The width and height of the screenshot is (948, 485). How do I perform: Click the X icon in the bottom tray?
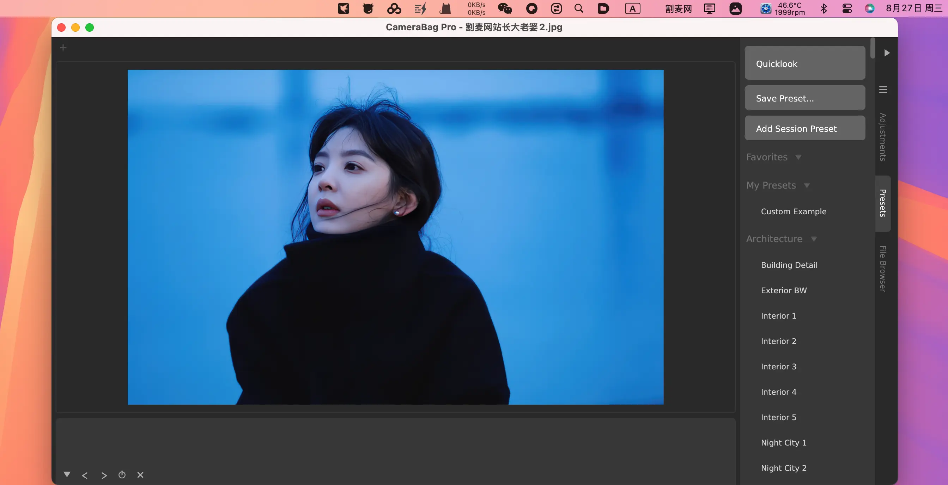(x=140, y=475)
